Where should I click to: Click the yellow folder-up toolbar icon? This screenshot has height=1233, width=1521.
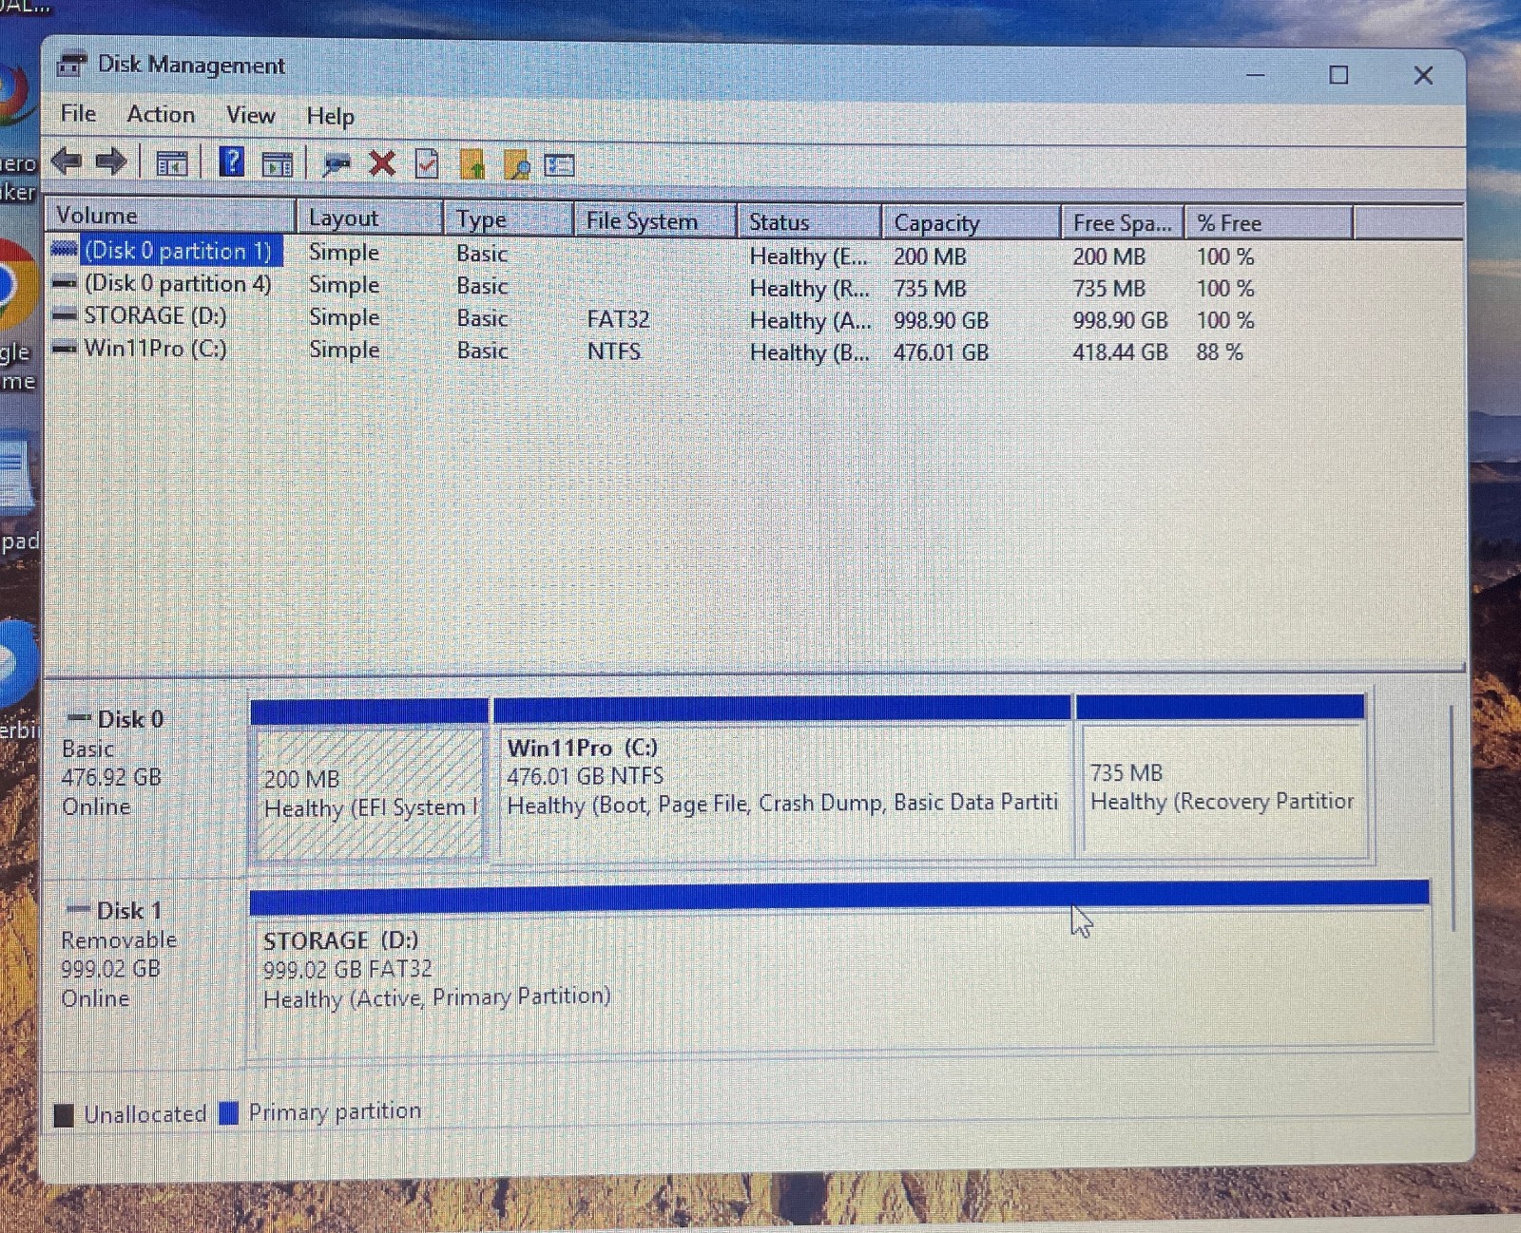472,164
